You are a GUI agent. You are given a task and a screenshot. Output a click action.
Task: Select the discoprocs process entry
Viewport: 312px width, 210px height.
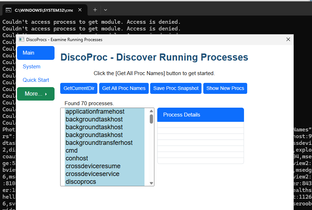pyautogui.click(x=81, y=182)
